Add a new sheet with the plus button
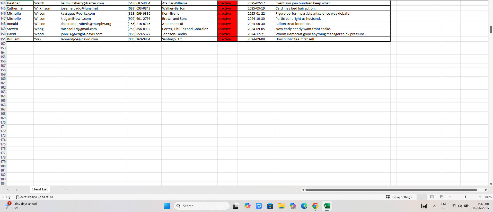 pos(63,190)
